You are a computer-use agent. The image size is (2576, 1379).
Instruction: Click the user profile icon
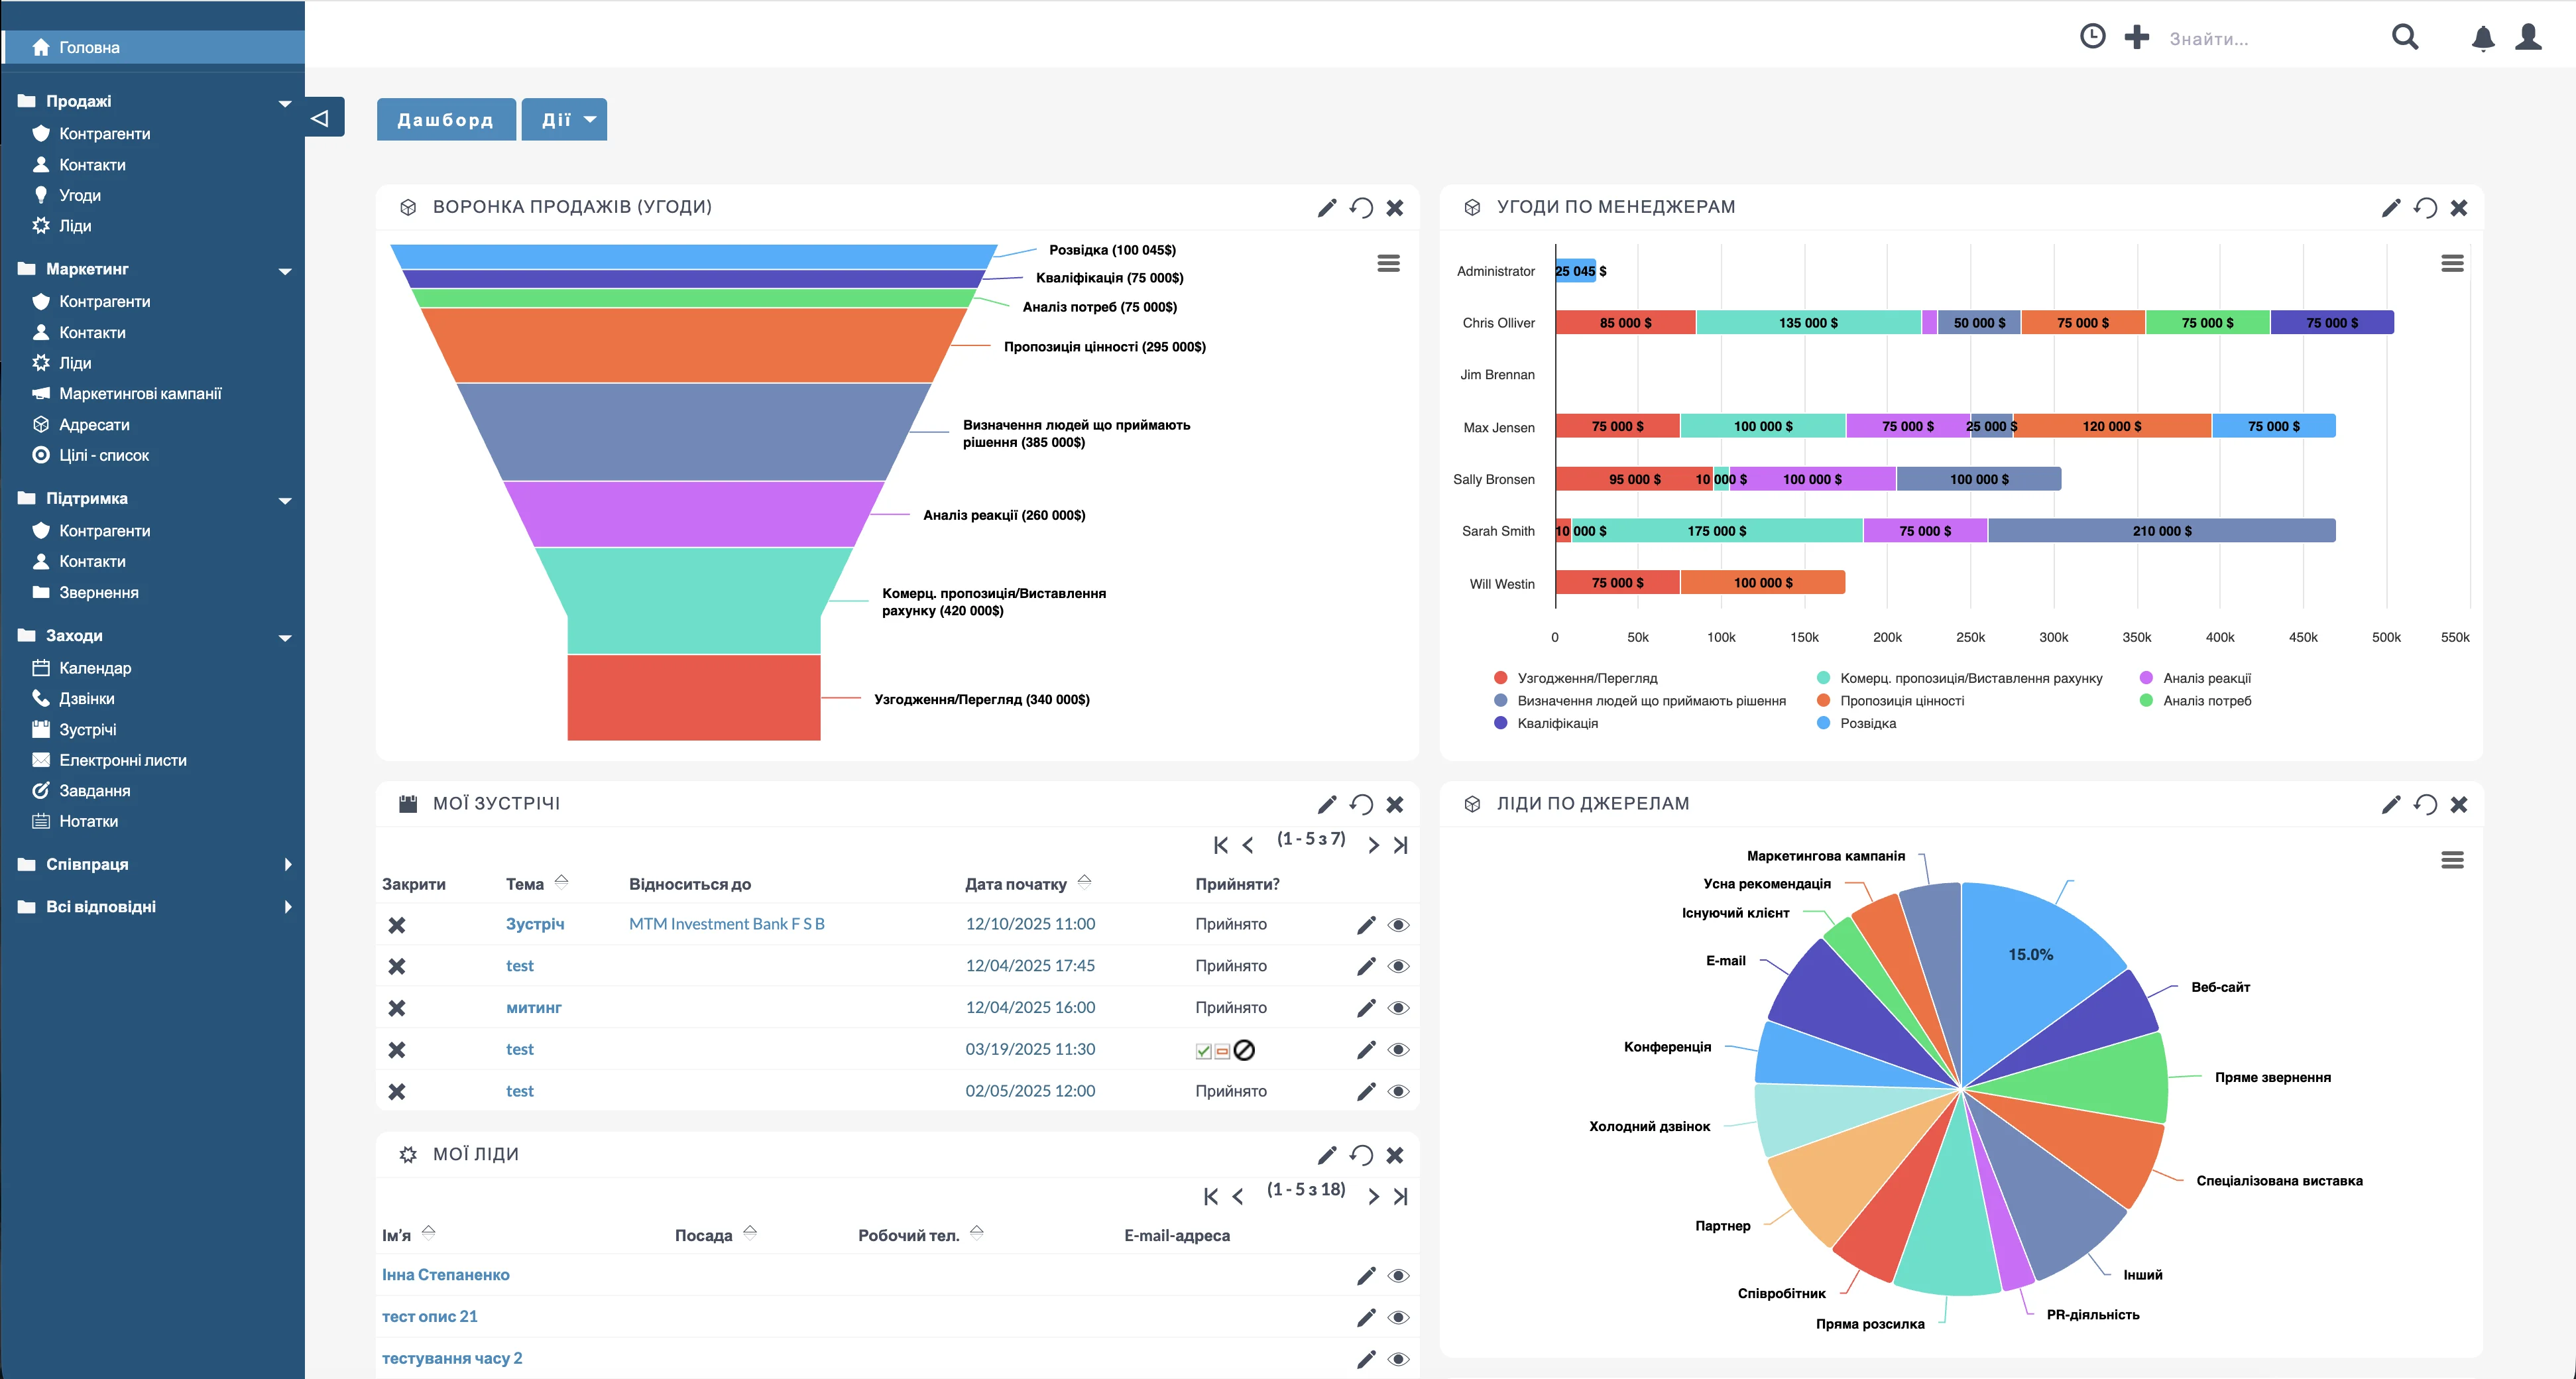point(2528,37)
